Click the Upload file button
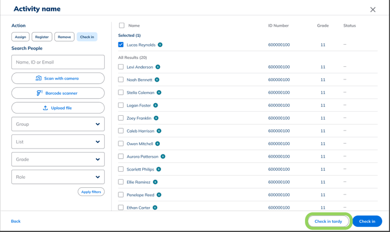390x232 pixels. [x=58, y=108]
